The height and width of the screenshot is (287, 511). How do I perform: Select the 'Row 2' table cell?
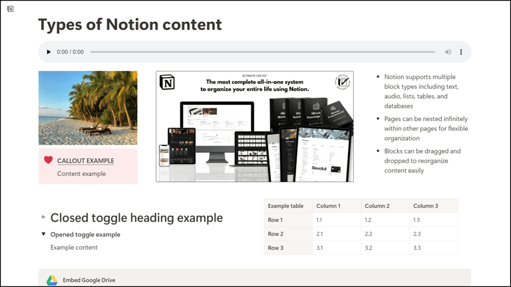tap(288, 234)
